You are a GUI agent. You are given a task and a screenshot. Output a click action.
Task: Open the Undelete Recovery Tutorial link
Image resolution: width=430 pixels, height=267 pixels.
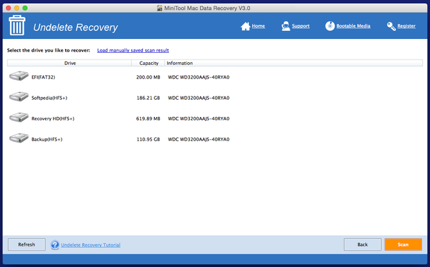point(91,245)
